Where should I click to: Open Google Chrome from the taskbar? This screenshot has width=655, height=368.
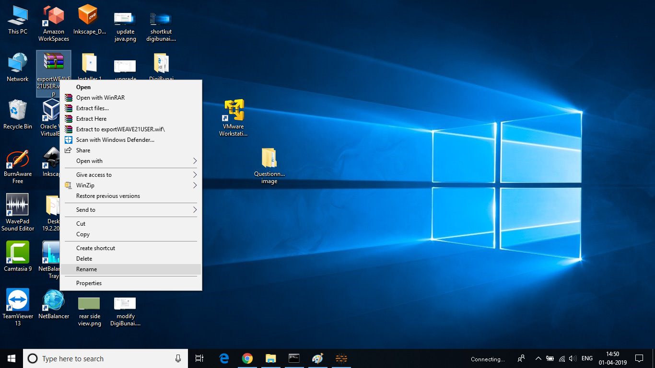(x=247, y=358)
